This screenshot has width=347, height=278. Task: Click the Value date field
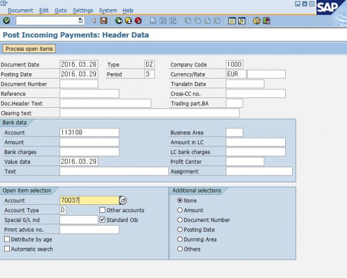(79, 161)
